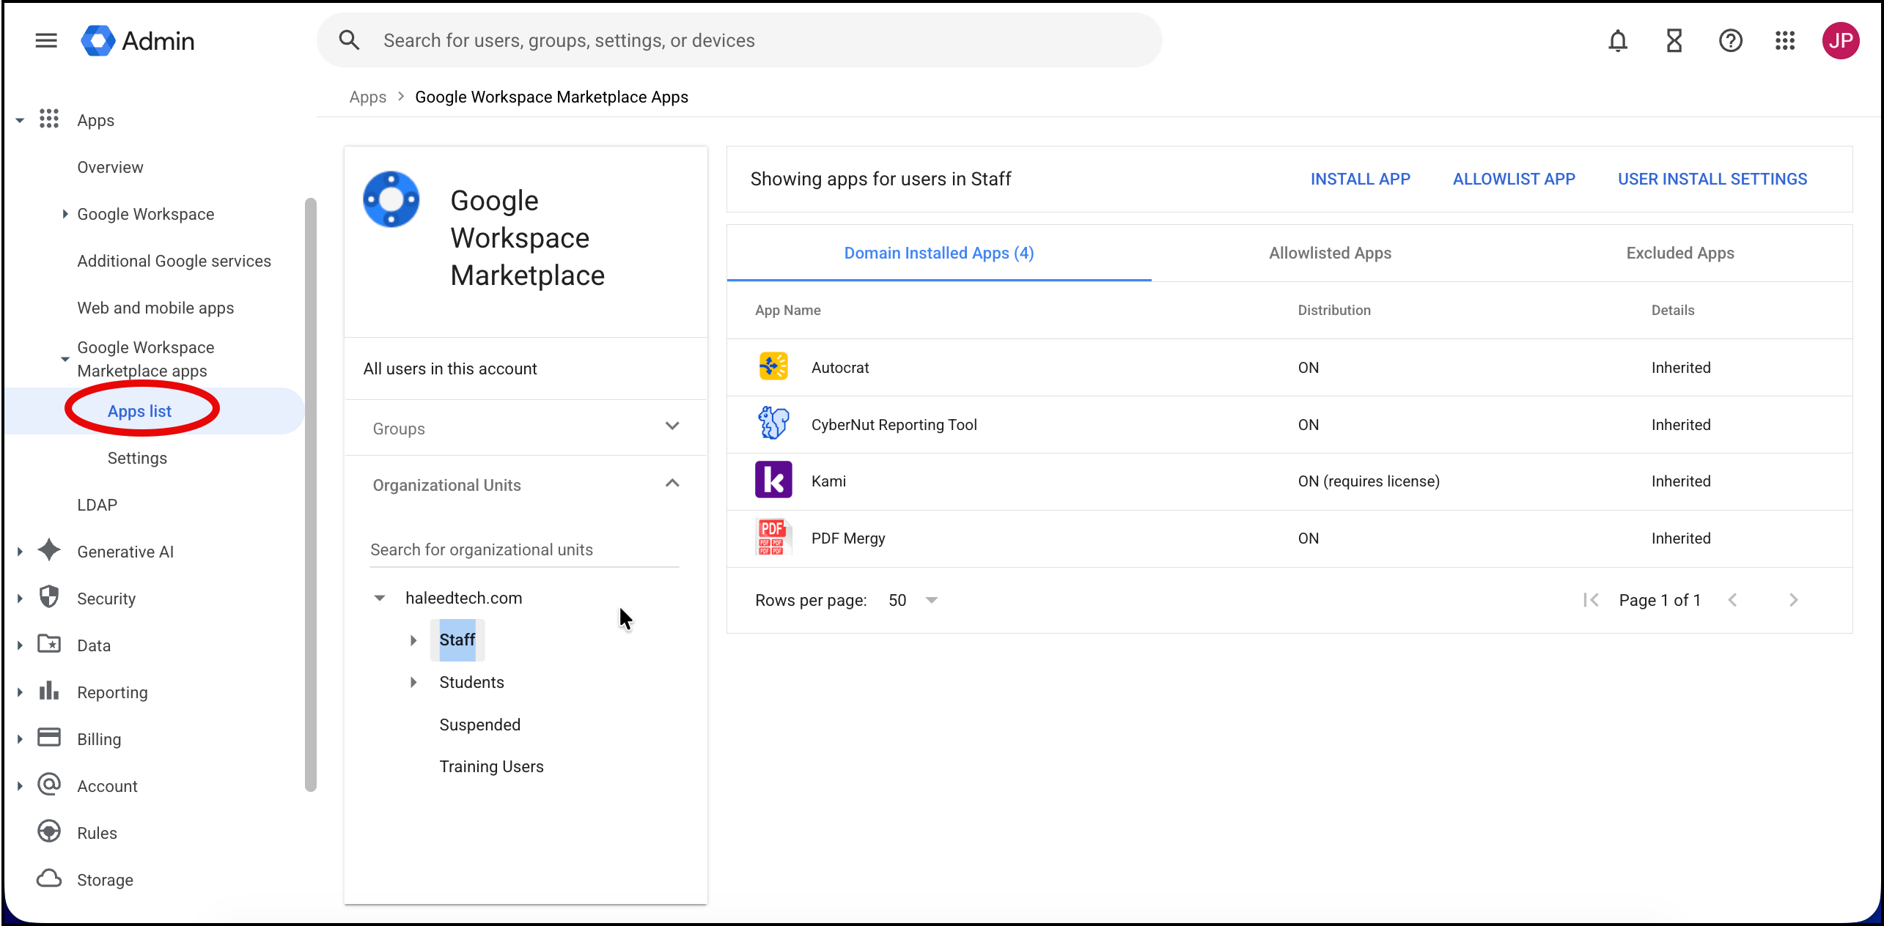Click the PDF Mergy app icon
The image size is (1884, 926).
click(772, 537)
